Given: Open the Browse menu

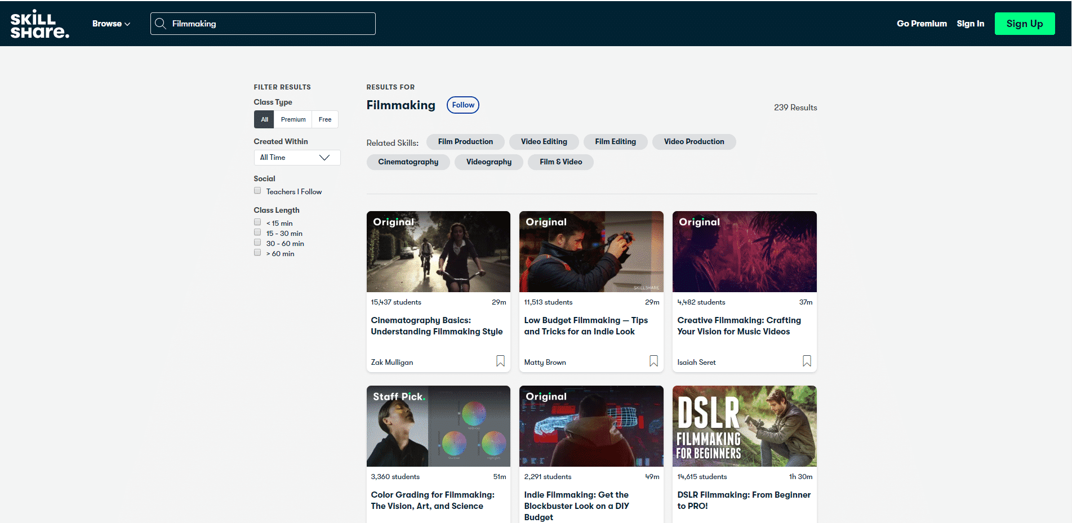Looking at the screenshot, I should pos(111,24).
